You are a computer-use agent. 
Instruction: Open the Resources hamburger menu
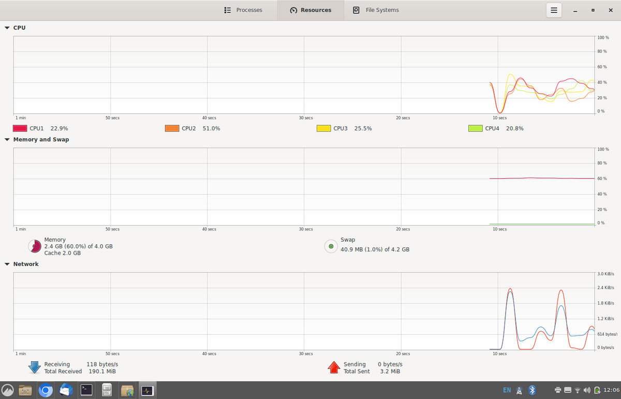(554, 10)
